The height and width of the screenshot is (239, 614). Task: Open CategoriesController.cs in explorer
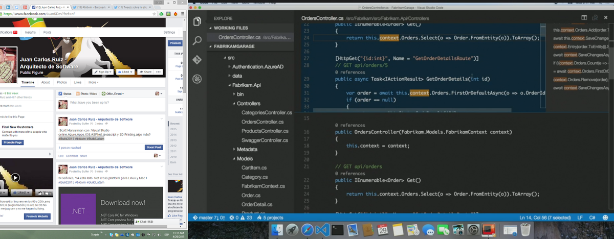[x=267, y=112]
